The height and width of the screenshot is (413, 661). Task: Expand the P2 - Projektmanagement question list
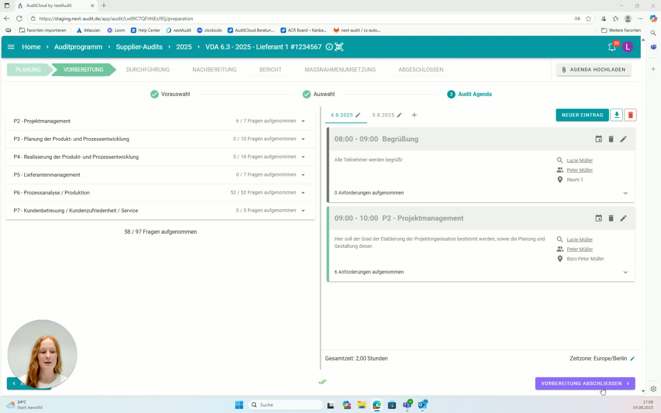303,121
